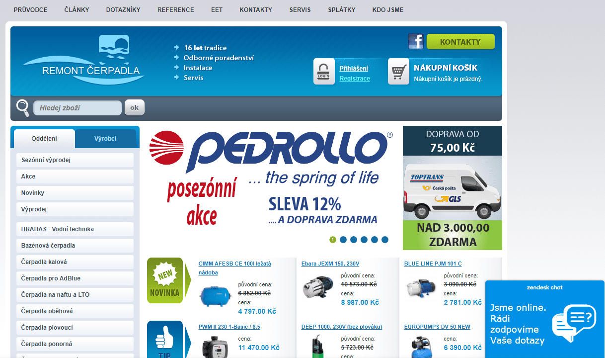Click the search ok button

click(x=134, y=107)
